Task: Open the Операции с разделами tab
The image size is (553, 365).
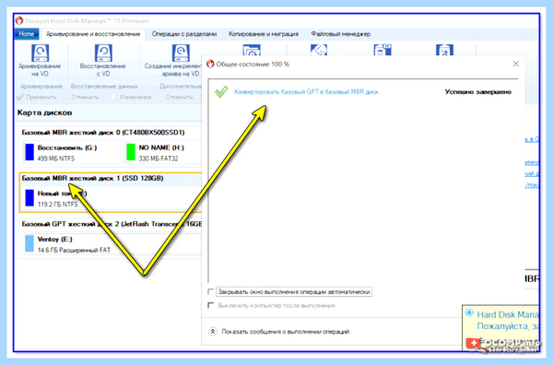Action: click(184, 34)
